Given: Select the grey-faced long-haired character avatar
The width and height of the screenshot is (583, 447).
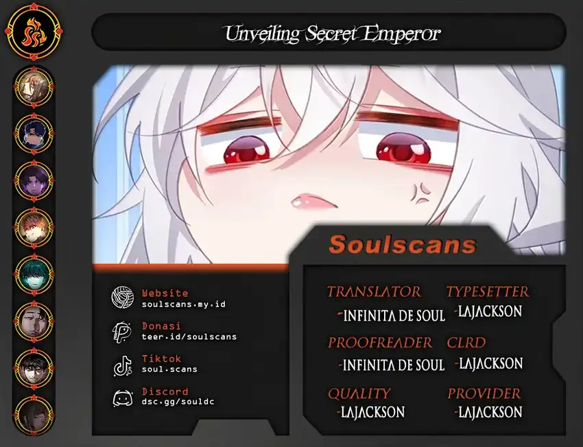Looking at the screenshot, I should click(34, 322).
